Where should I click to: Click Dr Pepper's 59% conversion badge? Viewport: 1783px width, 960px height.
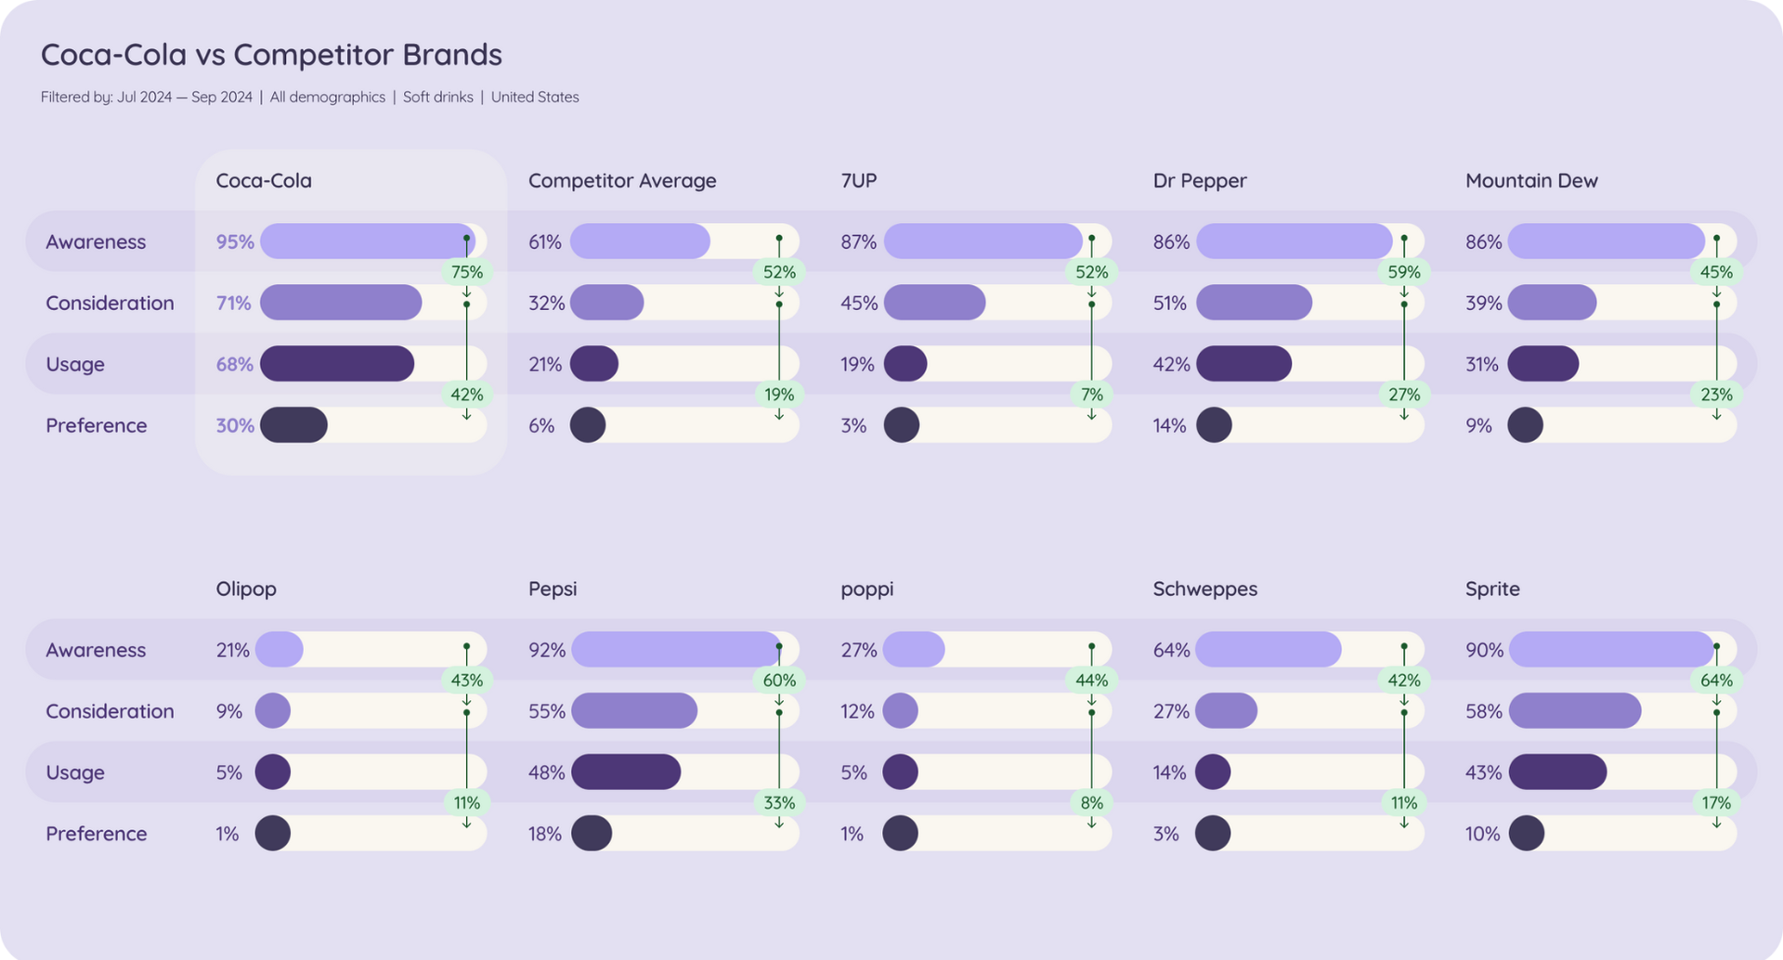tap(1404, 272)
